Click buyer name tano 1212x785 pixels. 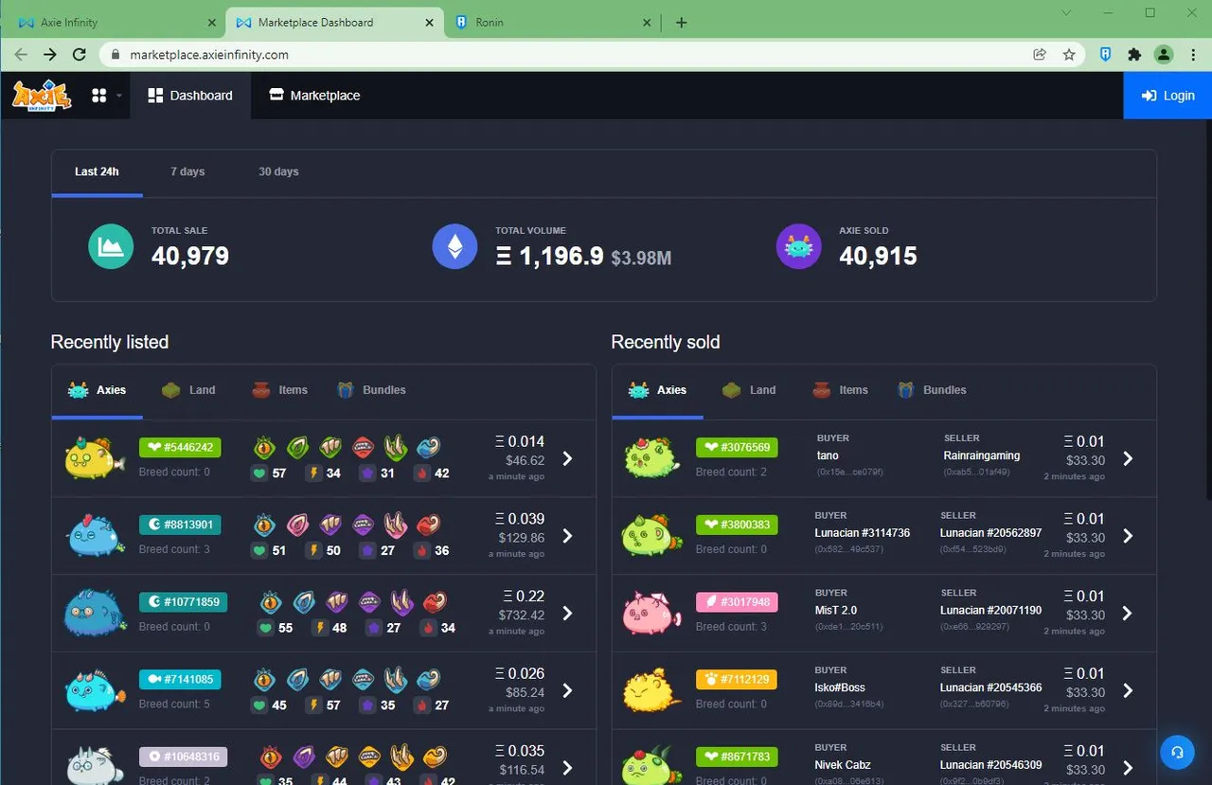(x=828, y=455)
